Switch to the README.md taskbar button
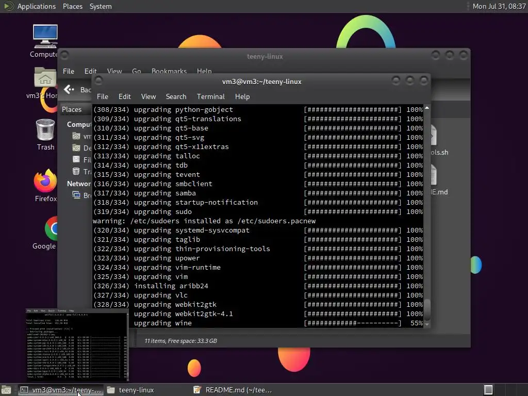The image size is (528, 396). [x=233, y=390]
